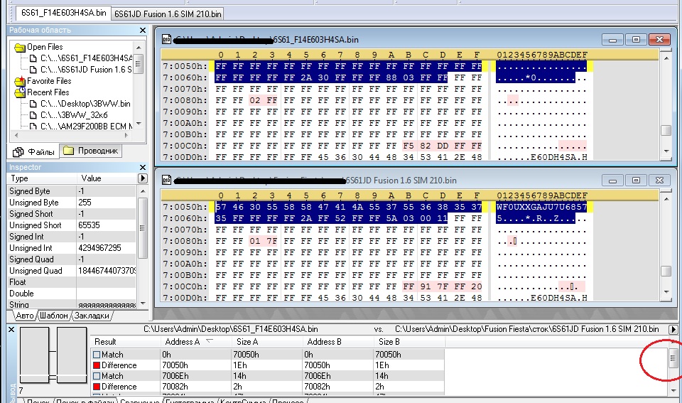Select 6S61JD Fusion 1.6 file in Open Files tree
Screen dimensions: 682x403
coord(86,70)
